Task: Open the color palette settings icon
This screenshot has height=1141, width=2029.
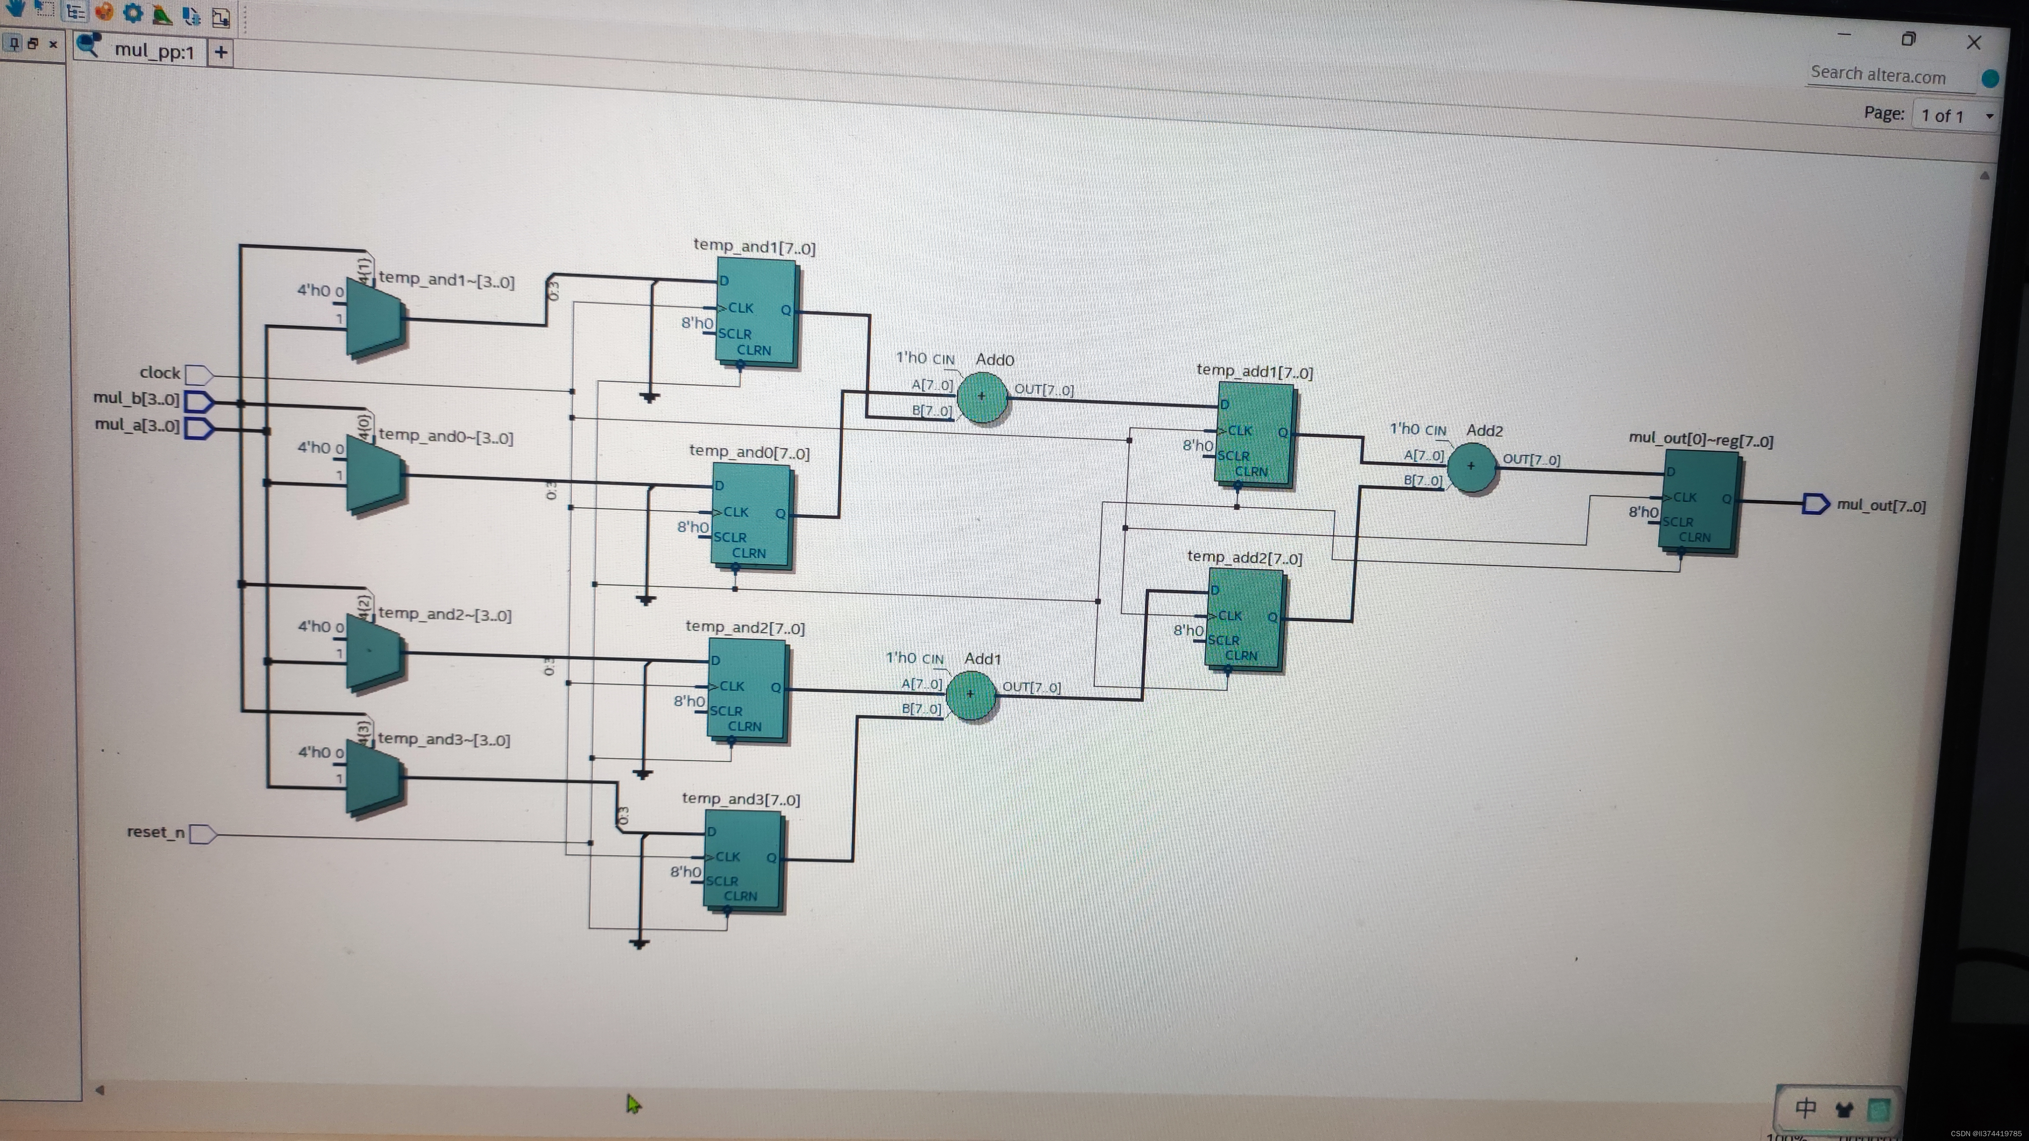Action: [104, 12]
